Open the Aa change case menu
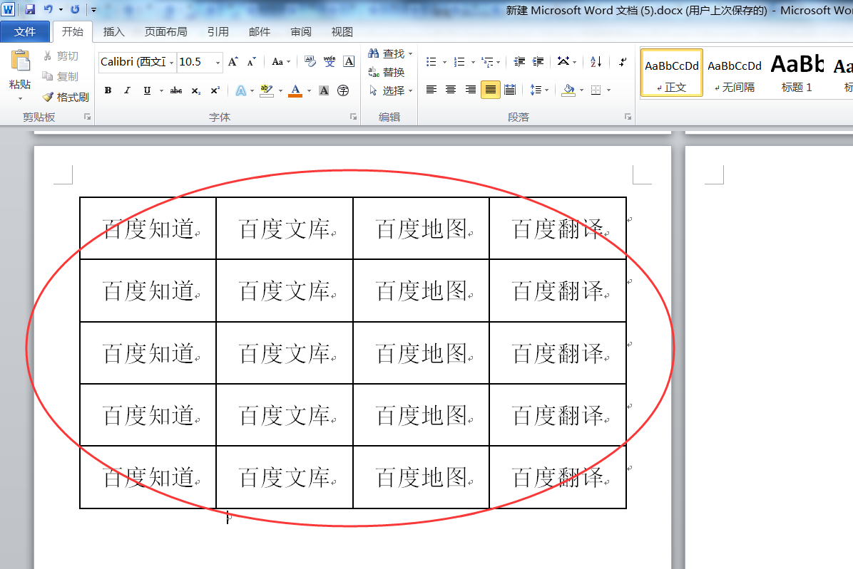 click(x=281, y=62)
